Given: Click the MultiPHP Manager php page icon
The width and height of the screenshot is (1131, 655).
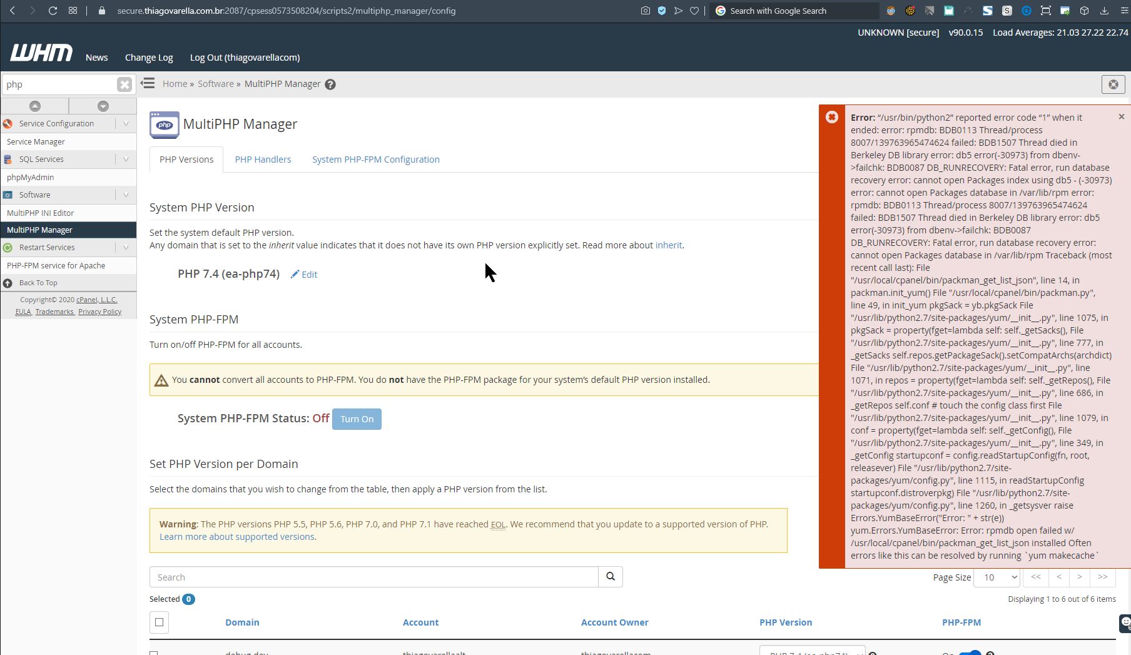Looking at the screenshot, I should point(165,124).
